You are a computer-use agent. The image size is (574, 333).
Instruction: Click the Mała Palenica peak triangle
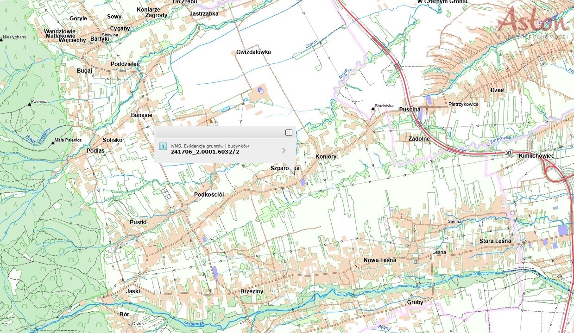coord(53,143)
